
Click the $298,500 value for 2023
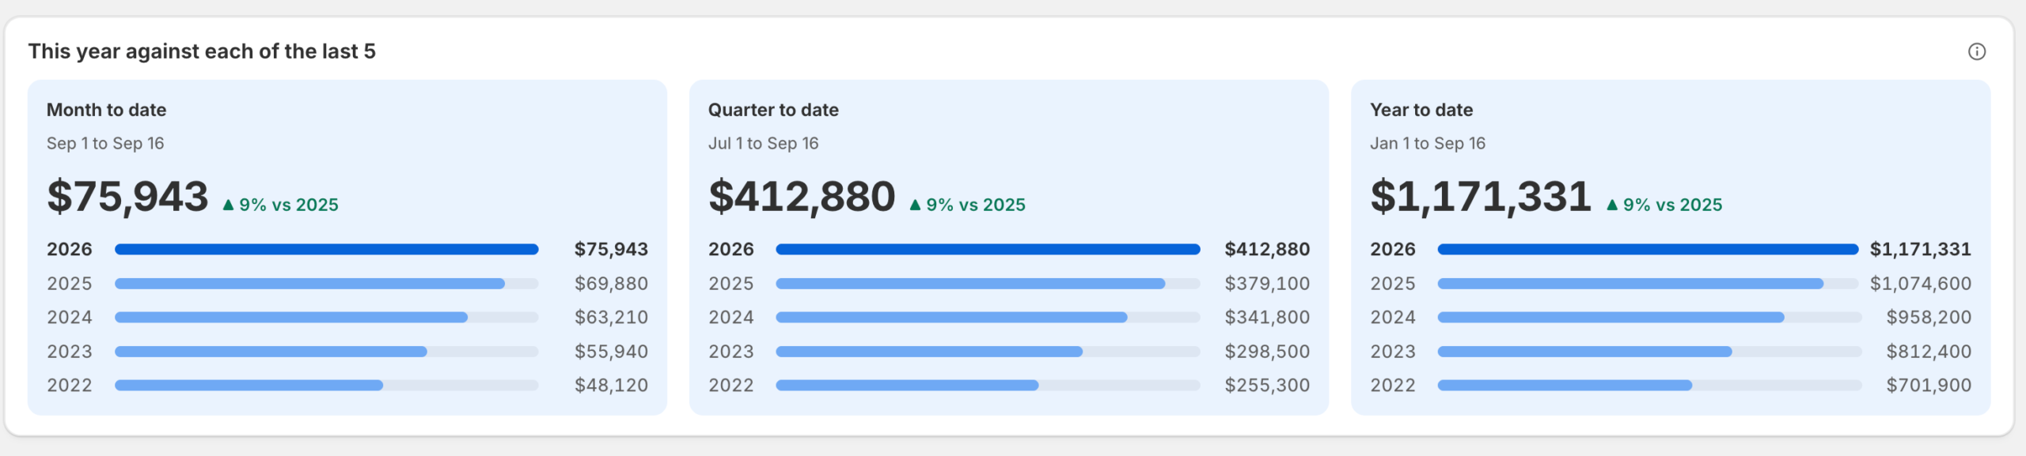1267,351
